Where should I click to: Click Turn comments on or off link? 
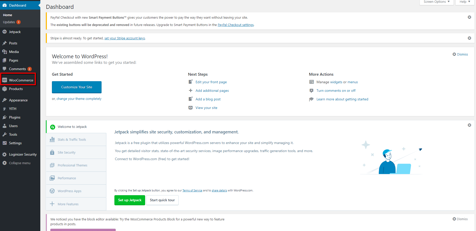[x=336, y=91]
